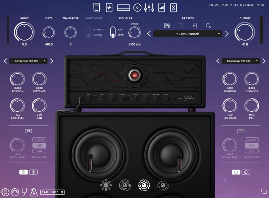Open the graphic equalizer sliders icon
This screenshot has width=269, height=198.
tap(149, 8)
